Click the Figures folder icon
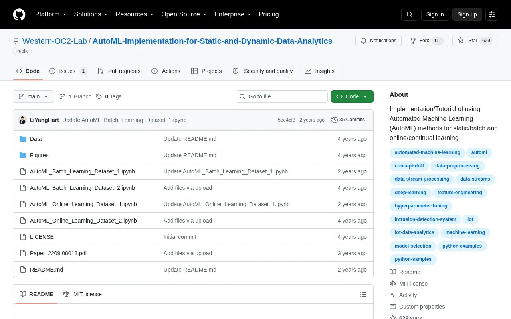511x319 pixels. [x=23, y=155]
